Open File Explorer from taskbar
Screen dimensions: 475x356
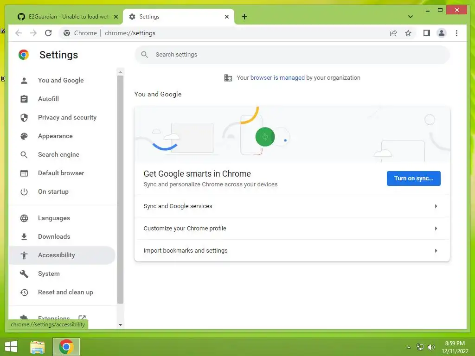tap(38, 347)
